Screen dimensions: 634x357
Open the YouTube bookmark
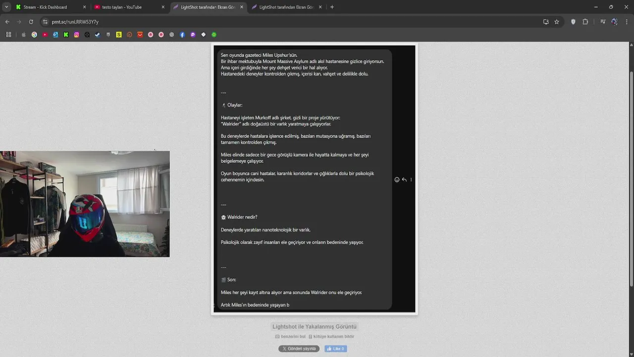click(x=45, y=35)
